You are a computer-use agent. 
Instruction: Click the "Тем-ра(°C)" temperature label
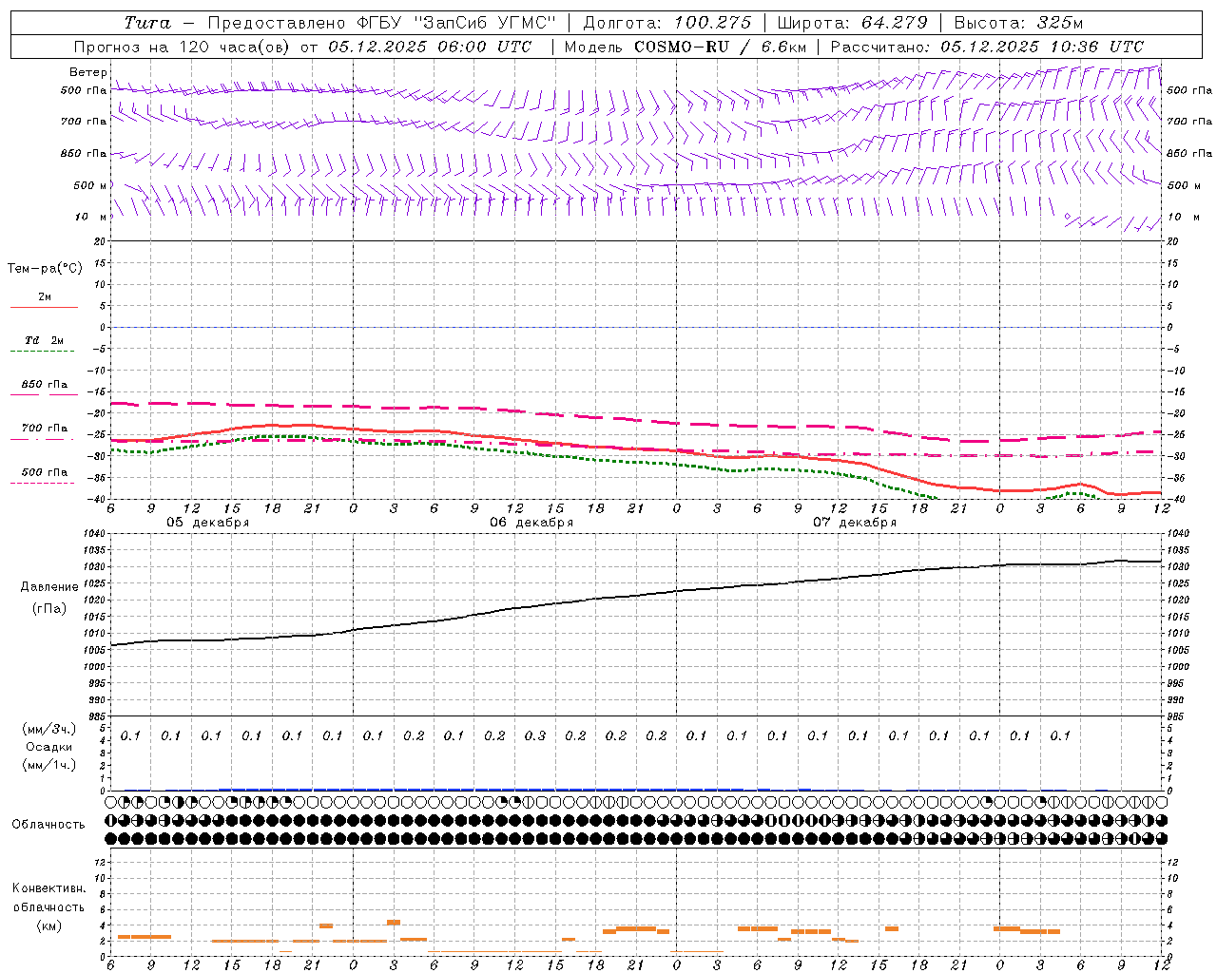click(45, 269)
